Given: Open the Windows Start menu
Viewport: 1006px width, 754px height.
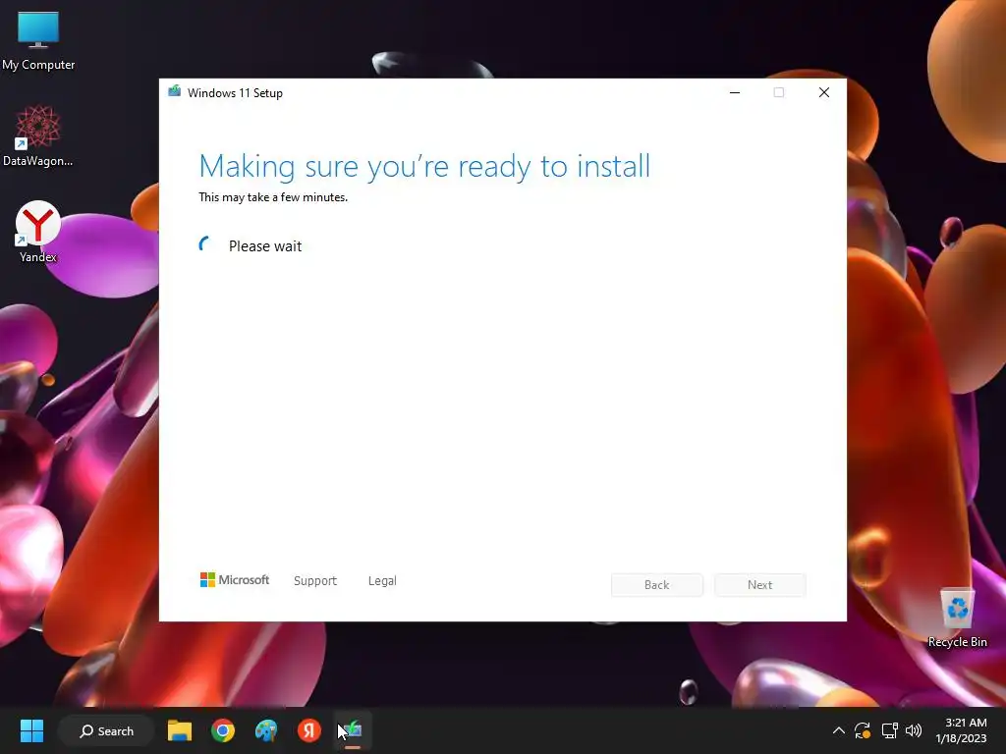Looking at the screenshot, I should (31, 730).
